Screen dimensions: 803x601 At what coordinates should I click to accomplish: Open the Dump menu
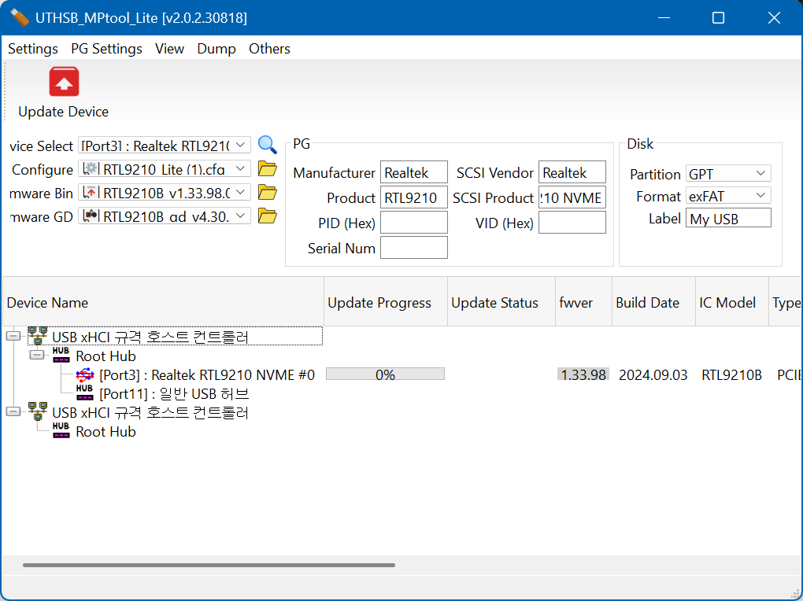(216, 49)
